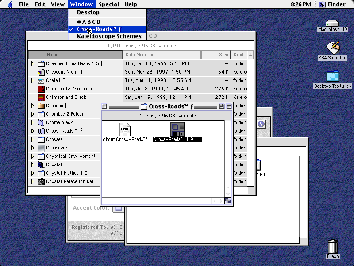This screenshot has height=266, width=354.
Task: Click the Crome black folder icon
Action: point(41,123)
